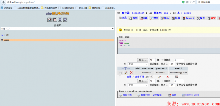Click the 全选 check all link
220x106 pixels.
point(129,77)
